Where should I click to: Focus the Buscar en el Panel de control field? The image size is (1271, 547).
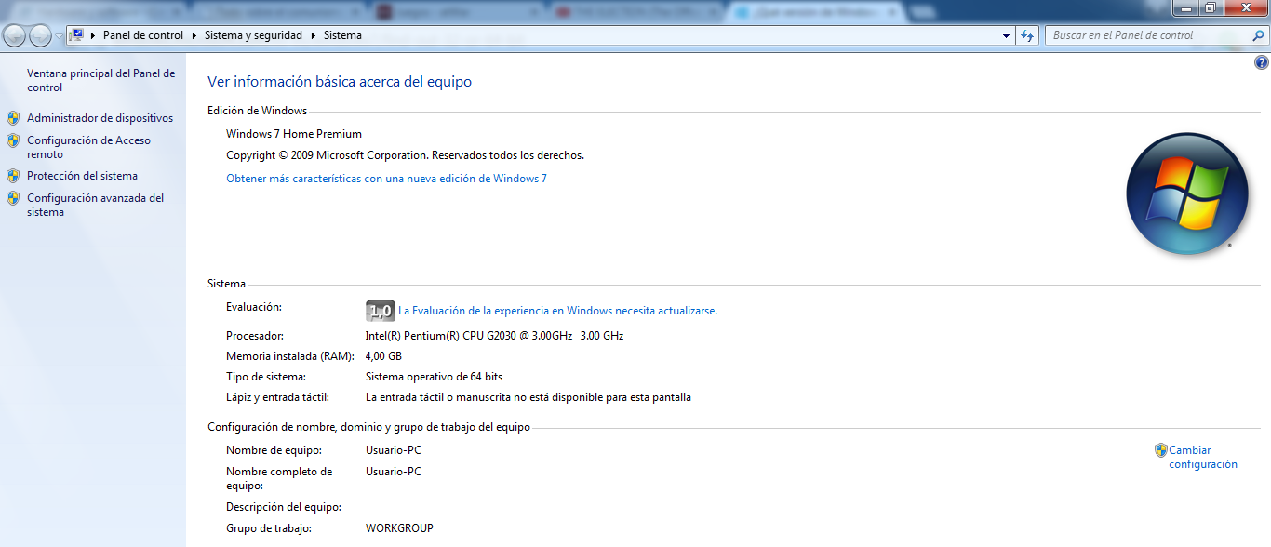(1146, 35)
